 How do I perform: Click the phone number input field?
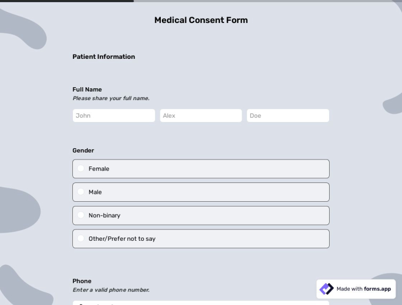(201, 303)
